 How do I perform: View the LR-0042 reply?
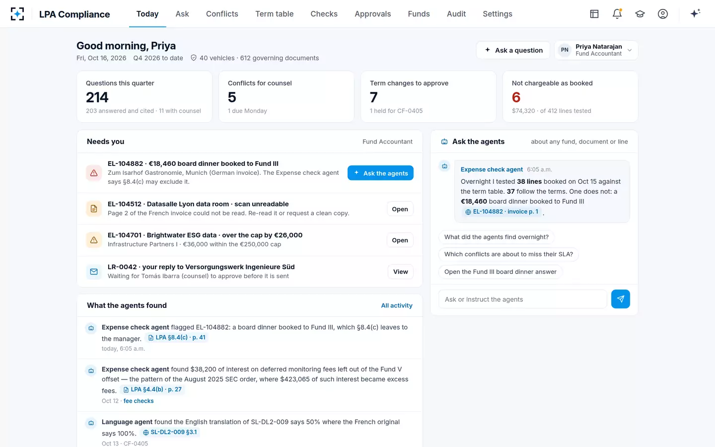(400, 272)
